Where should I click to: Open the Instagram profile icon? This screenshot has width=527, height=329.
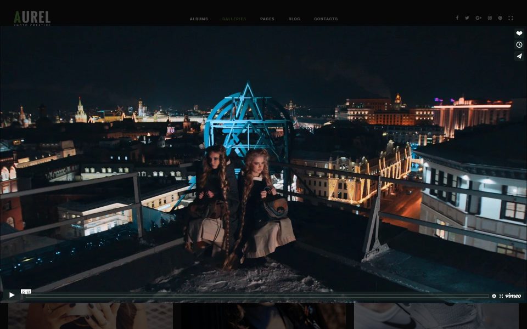(x=489, y=18)
